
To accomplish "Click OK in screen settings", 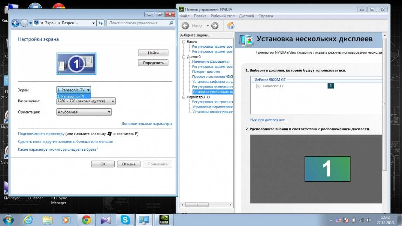I will coord(103,164).
